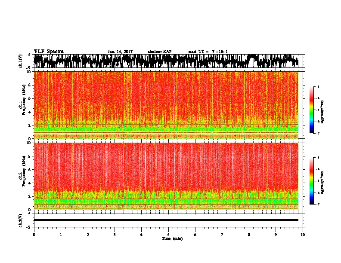Click time axis tick label 4
The image size is (341, 263).
tap(142, 235)
